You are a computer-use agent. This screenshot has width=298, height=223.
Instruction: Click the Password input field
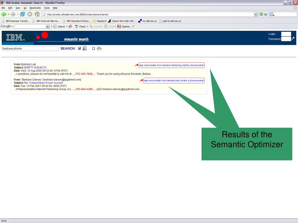286,39
